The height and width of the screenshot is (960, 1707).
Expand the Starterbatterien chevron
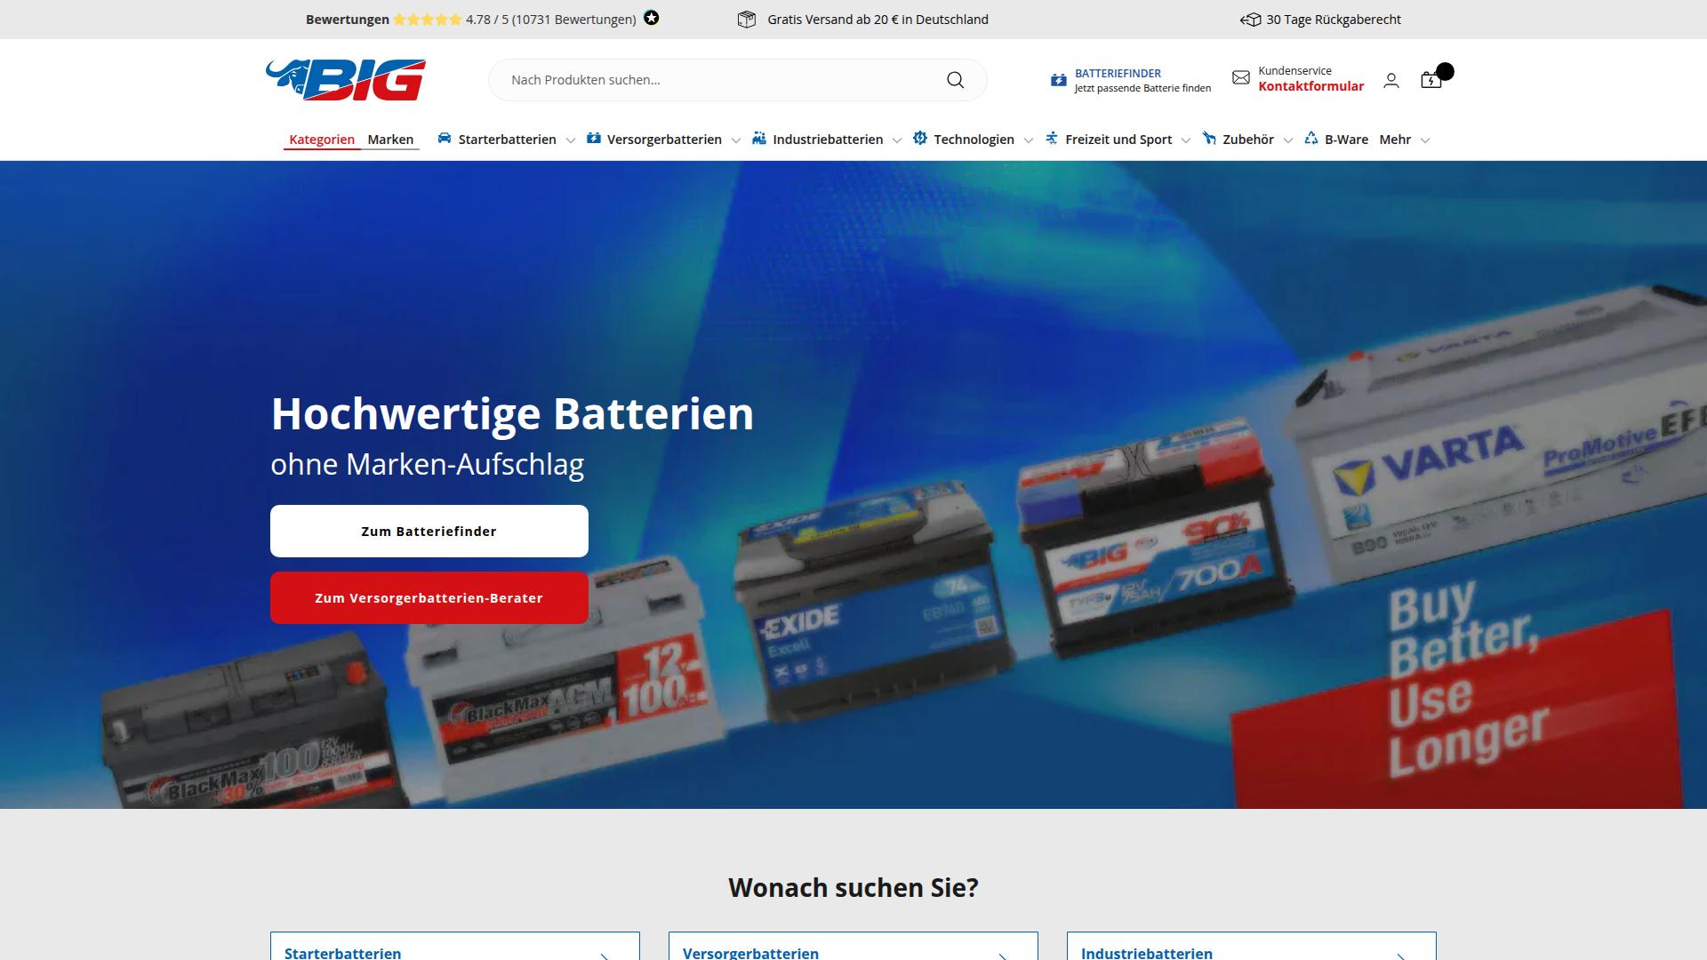[x=571, y=140]
